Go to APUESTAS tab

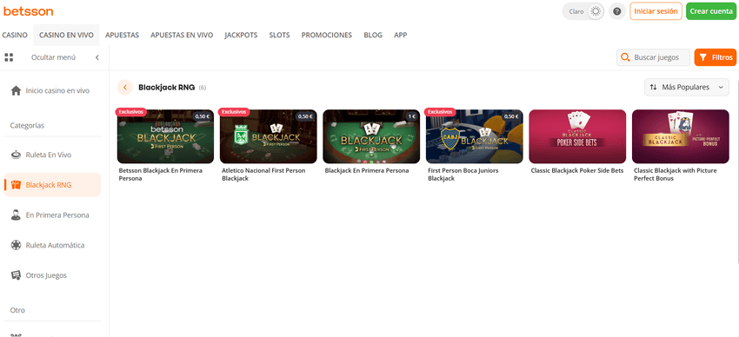[x=122, y=35]
